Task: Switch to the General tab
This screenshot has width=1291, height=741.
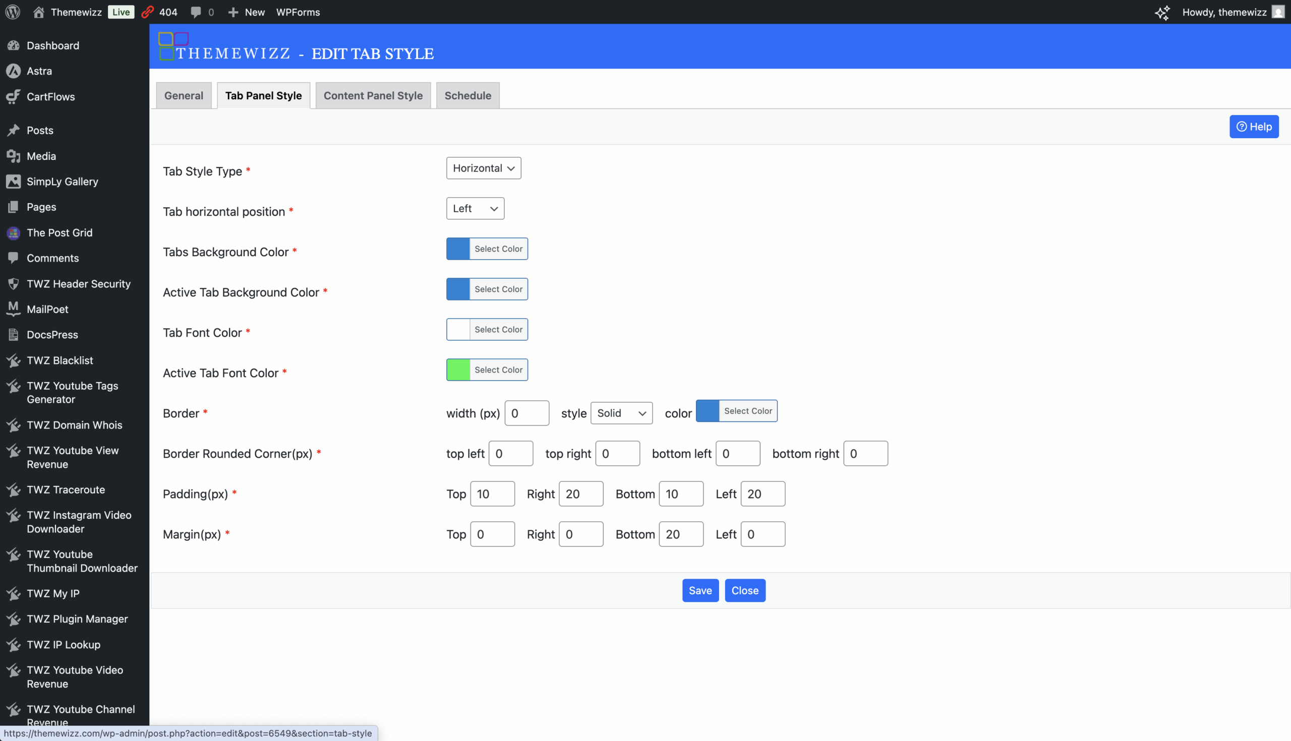Action: click(183, 95)
